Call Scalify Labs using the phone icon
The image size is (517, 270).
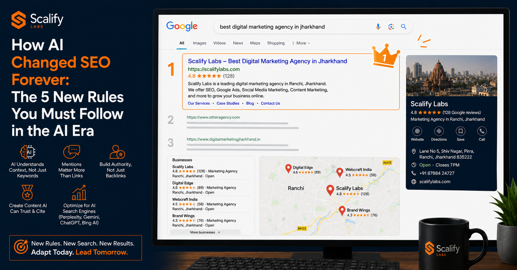(x=482, y=131)
